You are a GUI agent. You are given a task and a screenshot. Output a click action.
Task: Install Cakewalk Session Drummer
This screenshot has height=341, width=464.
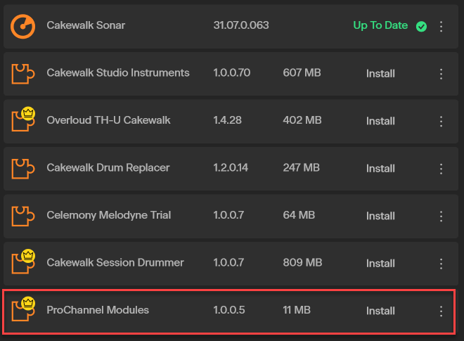pos(380,264)
